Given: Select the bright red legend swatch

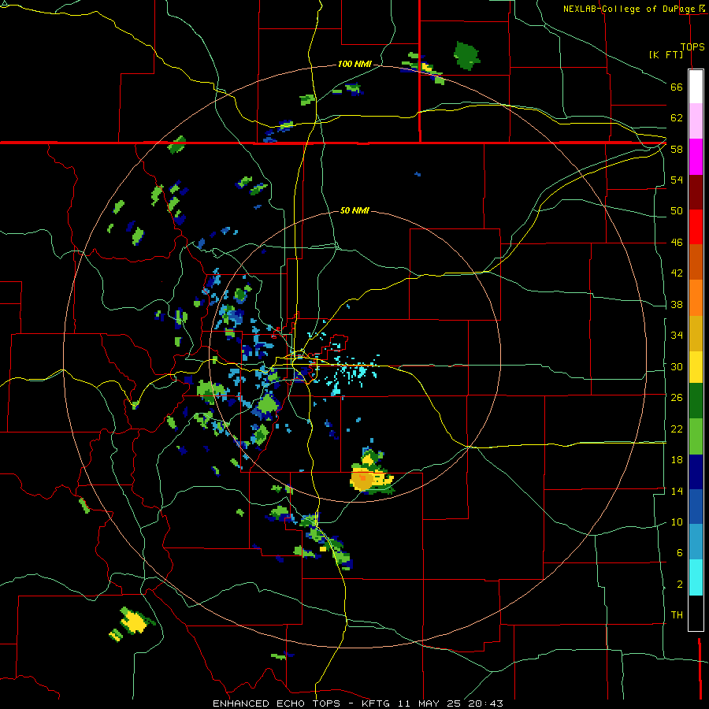Looking at the screenshot, I should point(696,227).
